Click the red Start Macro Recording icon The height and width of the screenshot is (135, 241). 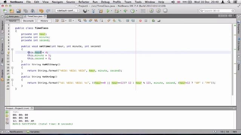point(140,21)
